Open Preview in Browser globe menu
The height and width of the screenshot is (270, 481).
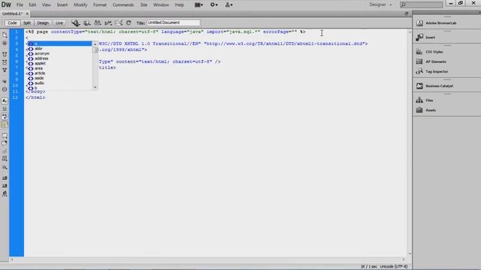(x=87, y=23)
